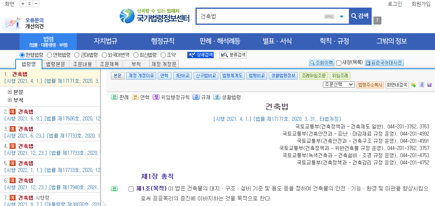435x206 pixels.
Task: Click the 분류검색 button
Action: (x=233, y=55)
